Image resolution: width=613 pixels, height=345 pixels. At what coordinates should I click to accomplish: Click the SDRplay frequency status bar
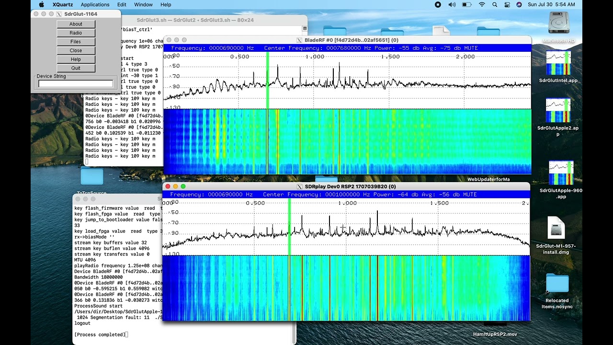(x=346, y=195)
